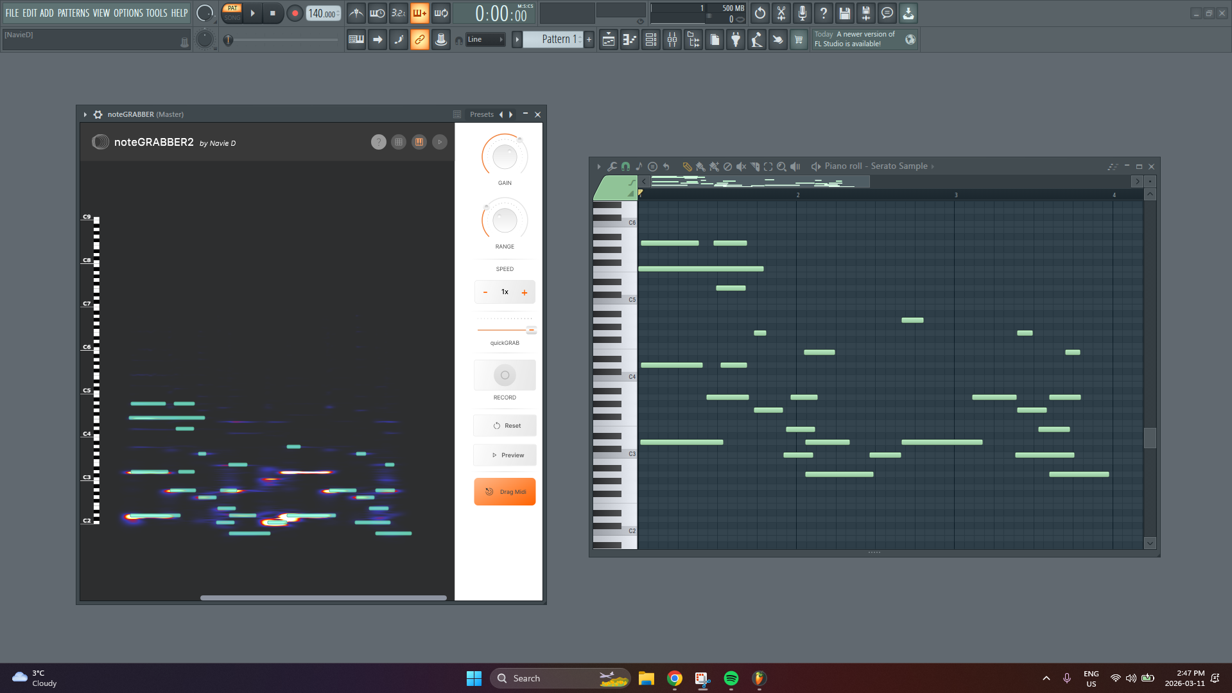The width and height of the screenshot is (1232, 693).
Task: Click the noteGRABBER horizontal scrollbar
Action: [323, 598]
